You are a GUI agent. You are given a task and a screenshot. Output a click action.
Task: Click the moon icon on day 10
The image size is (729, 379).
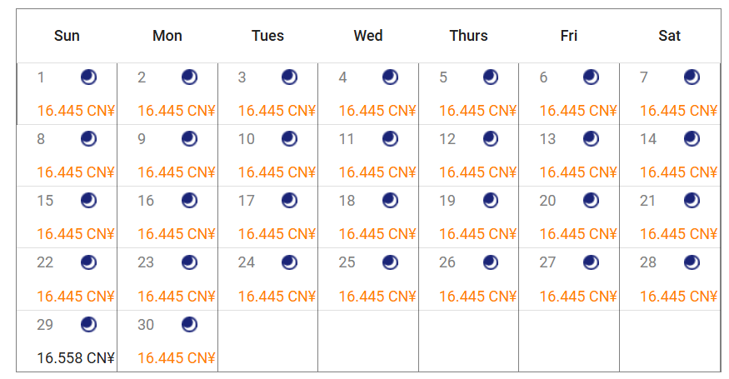(289, 139)
